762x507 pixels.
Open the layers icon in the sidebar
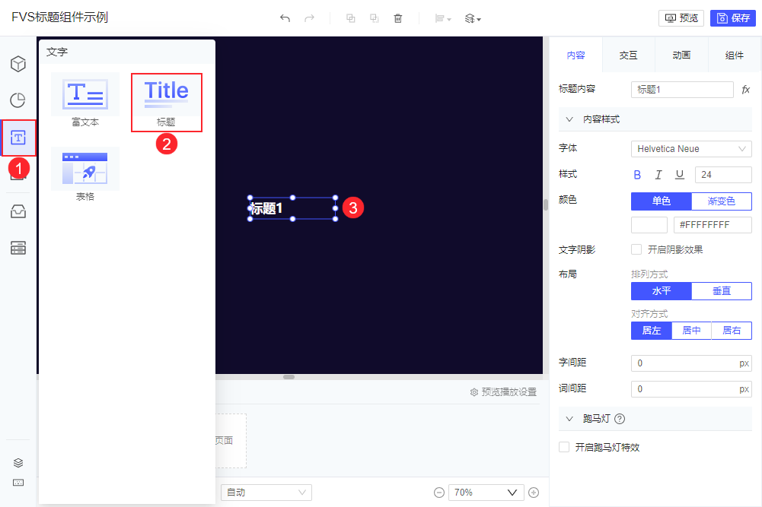click(x=18, y=462)
